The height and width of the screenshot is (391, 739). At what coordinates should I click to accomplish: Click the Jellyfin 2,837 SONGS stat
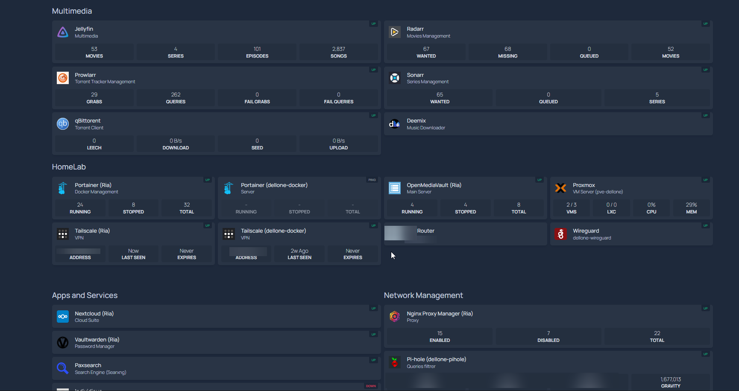(339, 52)
